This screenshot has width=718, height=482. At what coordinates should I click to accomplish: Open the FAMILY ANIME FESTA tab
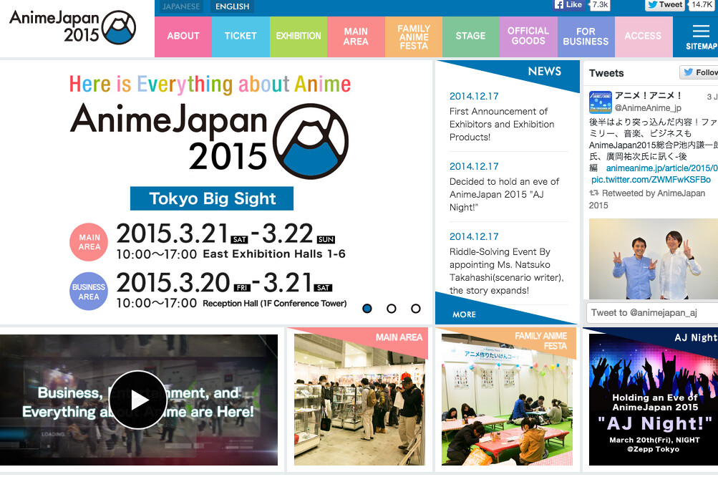click(413, 35)
